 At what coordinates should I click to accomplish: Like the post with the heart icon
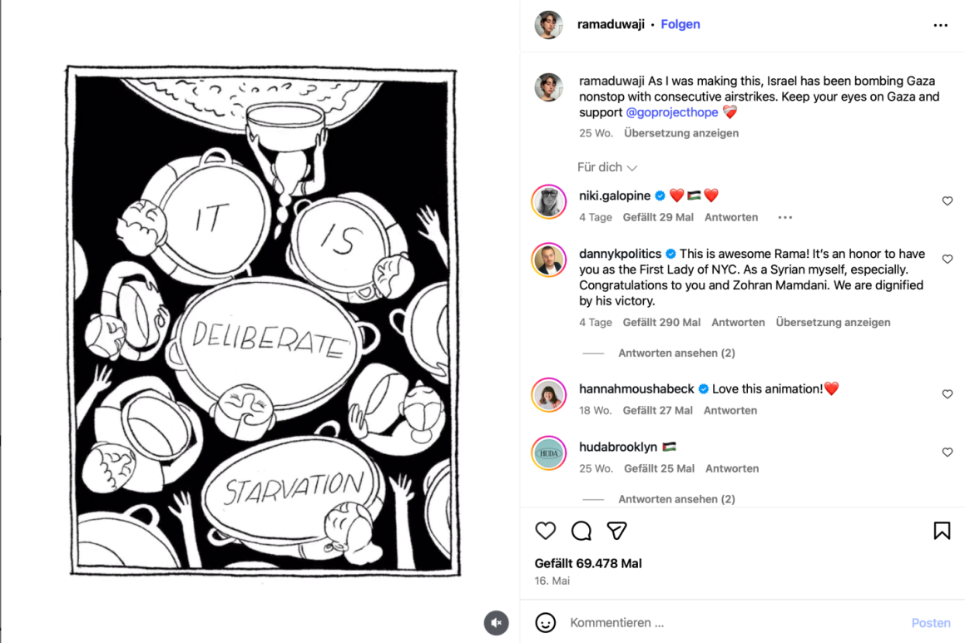(x=546, y=531)
